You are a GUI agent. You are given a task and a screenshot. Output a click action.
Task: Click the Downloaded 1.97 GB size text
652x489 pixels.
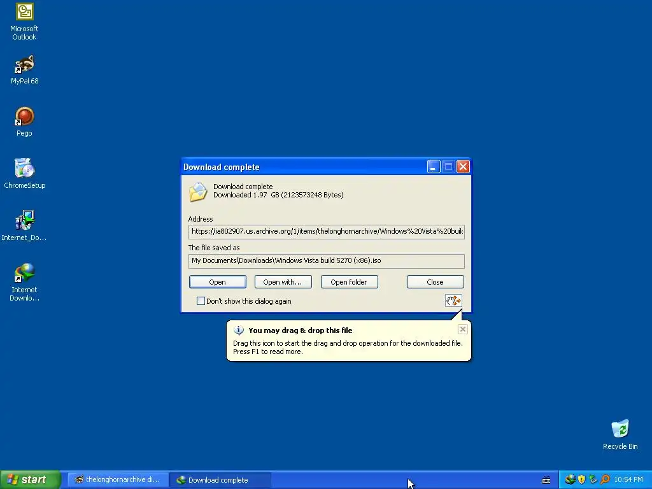click(x=278, y=195)
